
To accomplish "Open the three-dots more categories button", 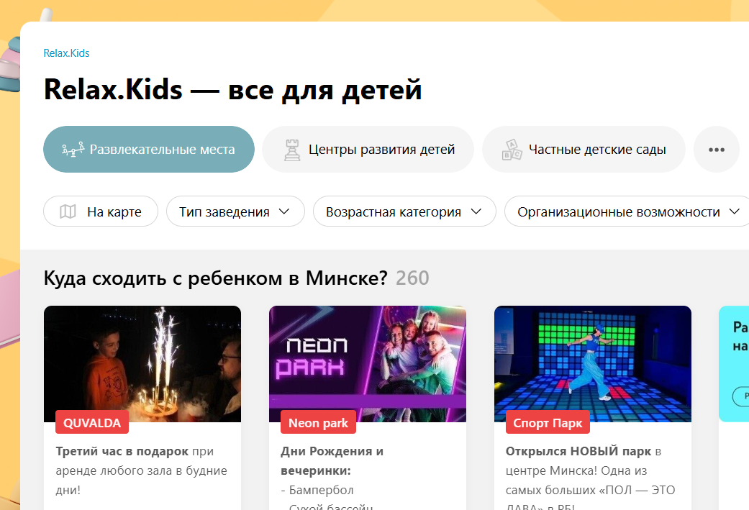I will (x=716, y=150).
